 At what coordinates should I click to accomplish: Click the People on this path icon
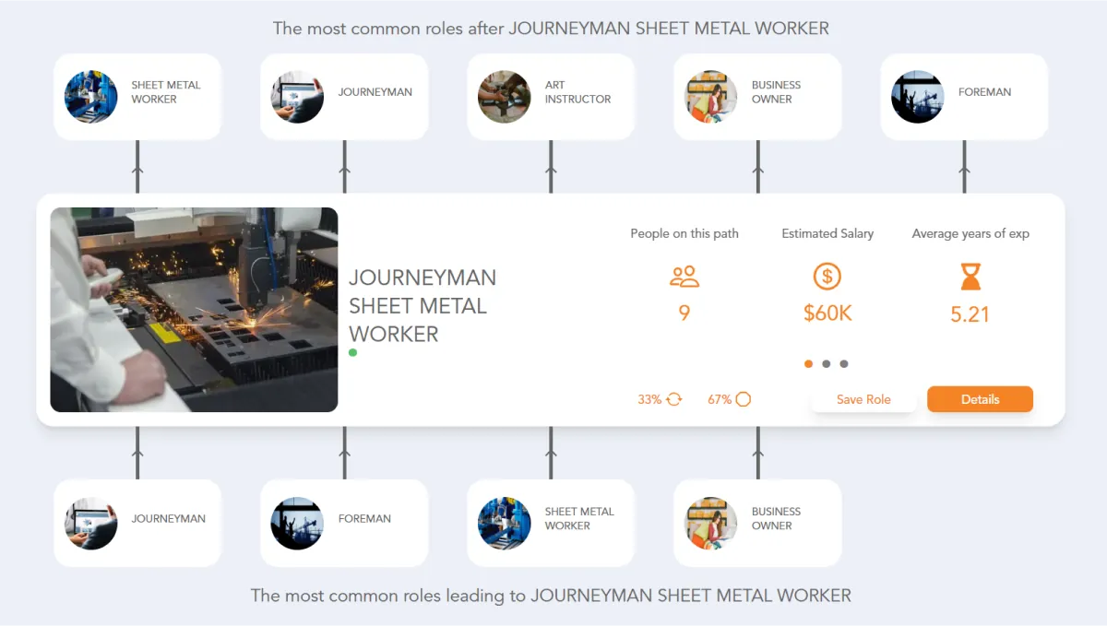click(684, 275)
